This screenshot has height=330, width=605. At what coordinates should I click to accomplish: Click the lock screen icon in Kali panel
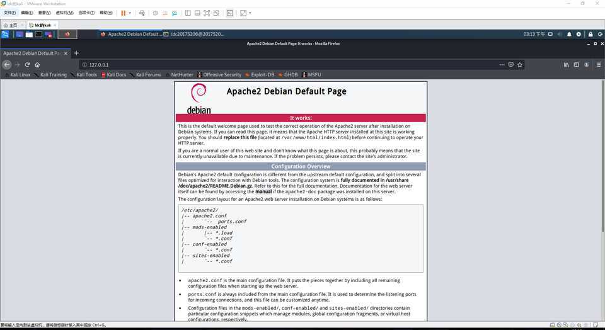(x=591, y=34)
